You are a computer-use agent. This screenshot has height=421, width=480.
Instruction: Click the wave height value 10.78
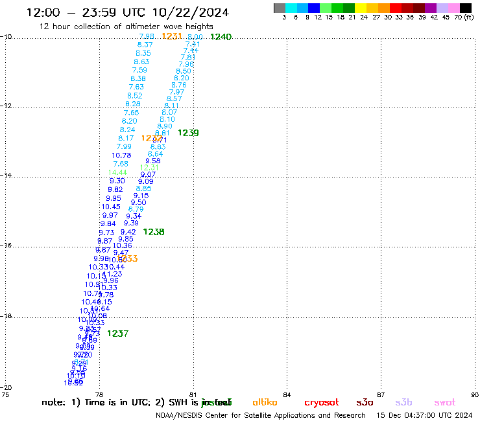121,155
